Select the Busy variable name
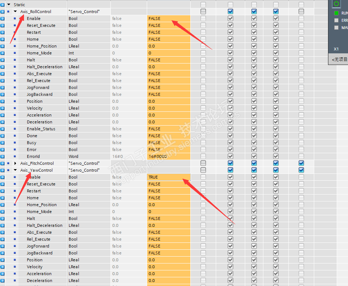 (32, 143)
